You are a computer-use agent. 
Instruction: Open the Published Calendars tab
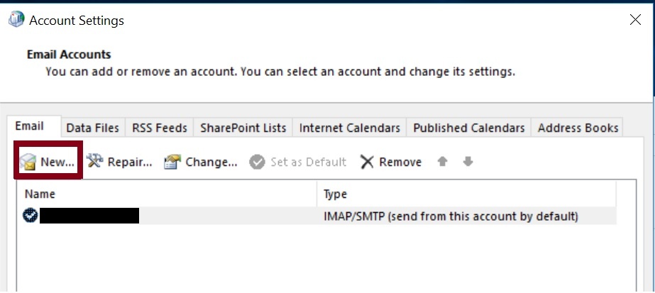(x=469, y=128)
